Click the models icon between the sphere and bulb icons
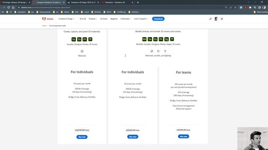The width and height of the screenshot is (268, 150). pos(158,51)
